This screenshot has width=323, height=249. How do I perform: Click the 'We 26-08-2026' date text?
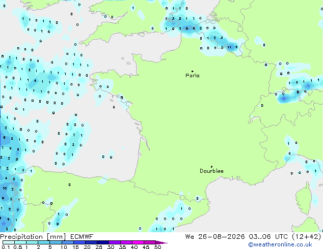tap(215, 237)
